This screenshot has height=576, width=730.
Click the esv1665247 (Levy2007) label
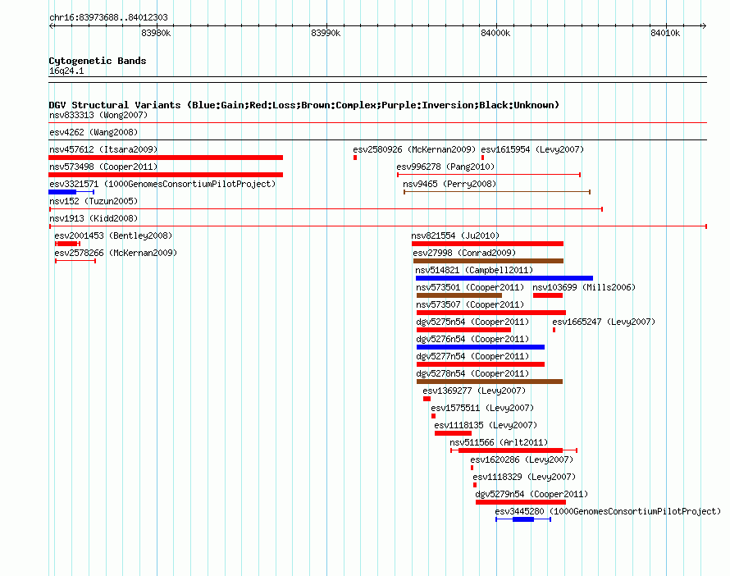click(x=604, y=322)
